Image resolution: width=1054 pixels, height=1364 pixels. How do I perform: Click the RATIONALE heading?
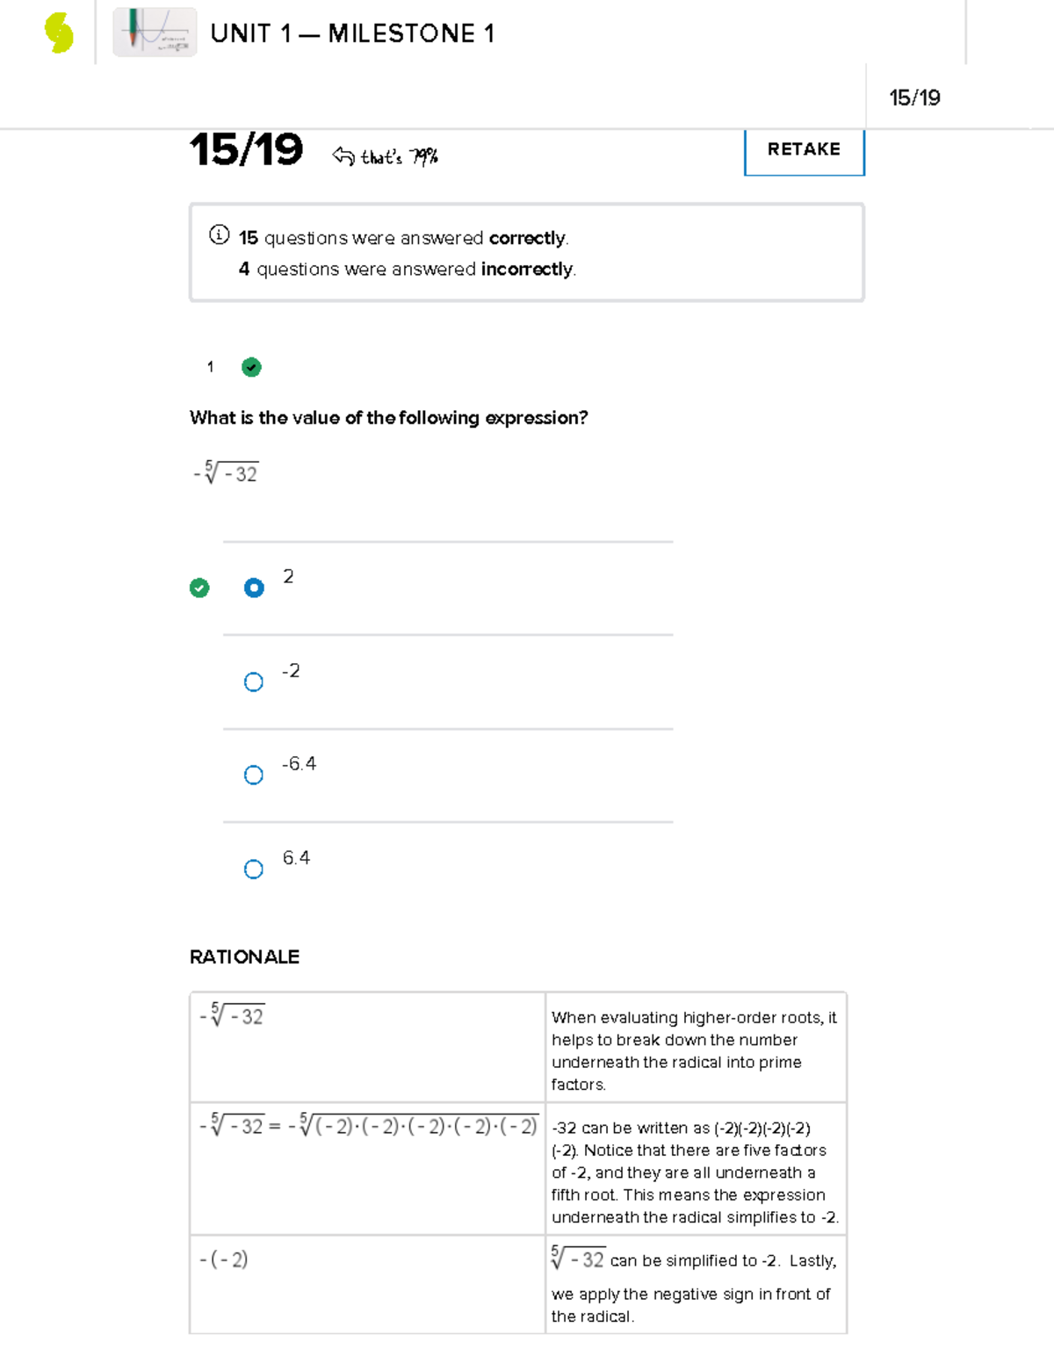[244, 956]
